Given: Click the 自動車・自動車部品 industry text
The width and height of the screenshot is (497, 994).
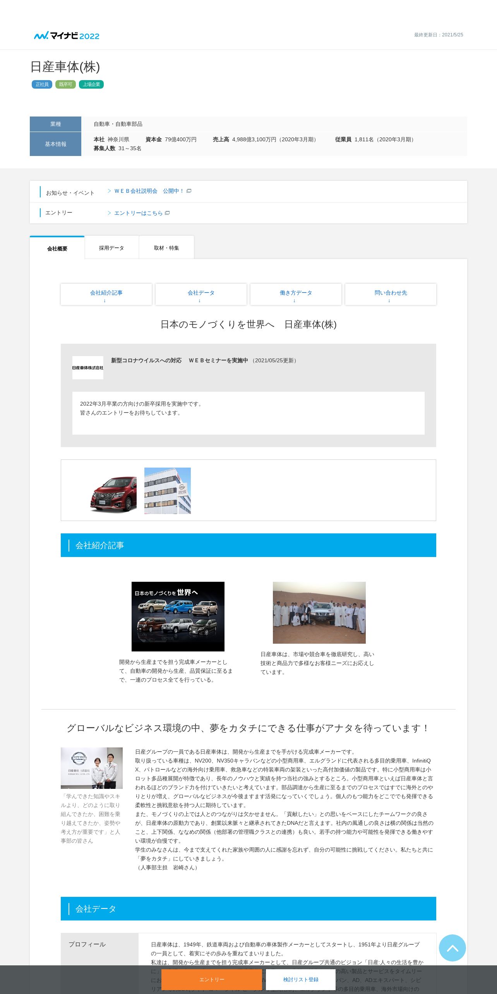Looking at the screenshot, I should point(118,124).
